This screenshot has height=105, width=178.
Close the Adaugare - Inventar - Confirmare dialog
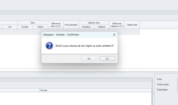[114, 34]
